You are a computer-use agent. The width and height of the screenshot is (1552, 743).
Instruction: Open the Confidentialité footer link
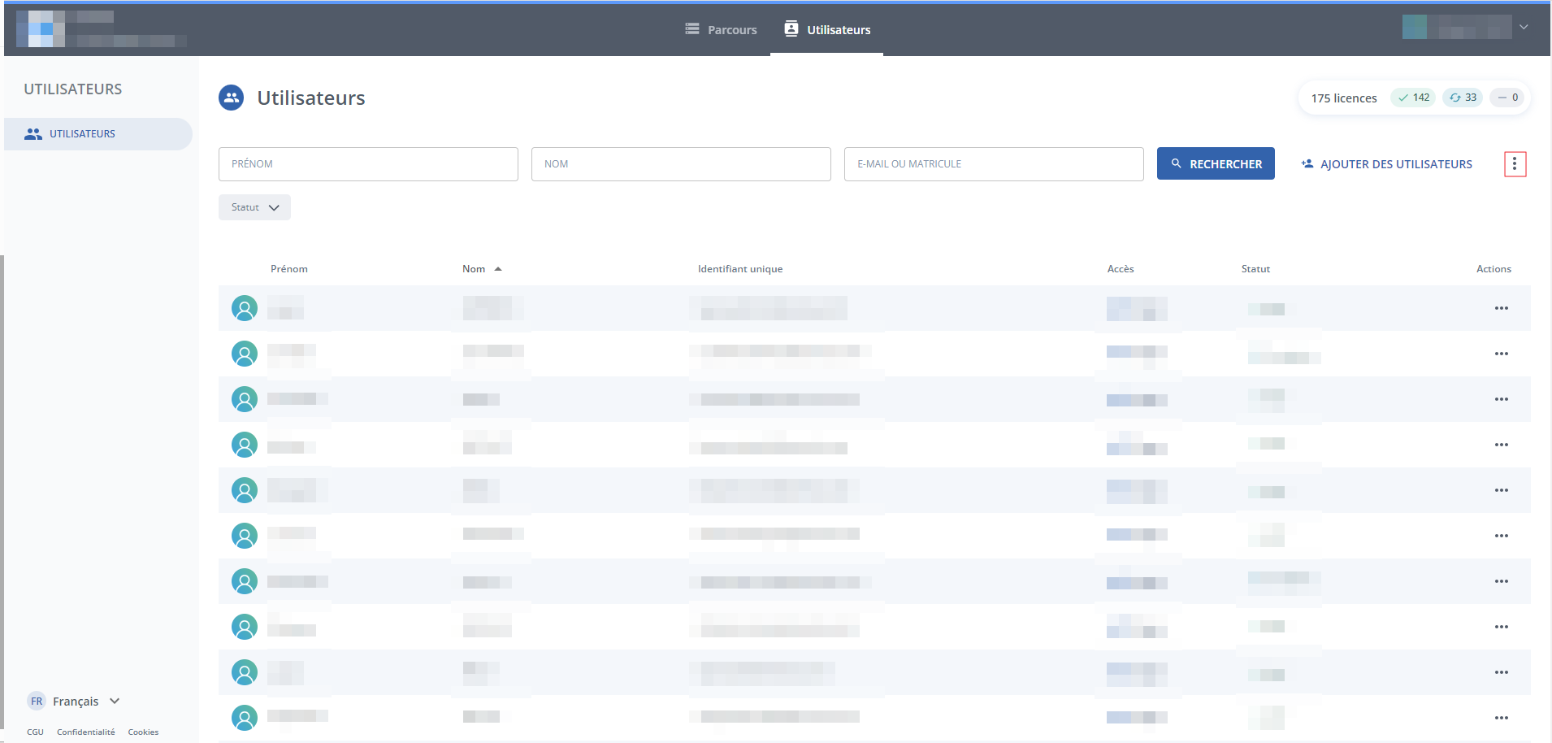click(x=85, y=732)
